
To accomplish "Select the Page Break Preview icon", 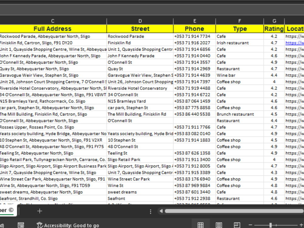I will point(237,224).
